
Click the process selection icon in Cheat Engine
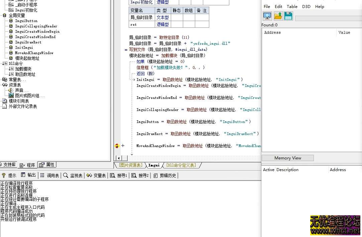click(x=267, y=15)
